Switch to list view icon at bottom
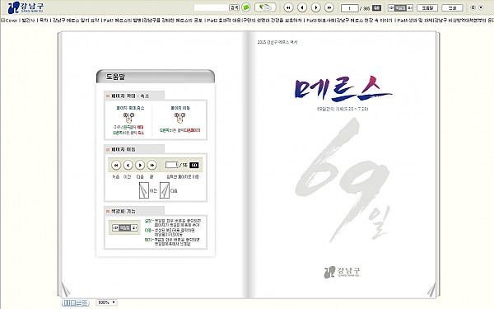The image size is (494, 309). pos(79,302)
